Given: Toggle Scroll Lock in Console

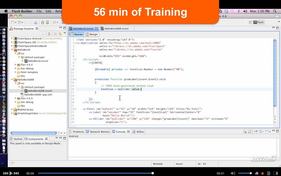Looking at the screenshot, I should tap(250, 132).
